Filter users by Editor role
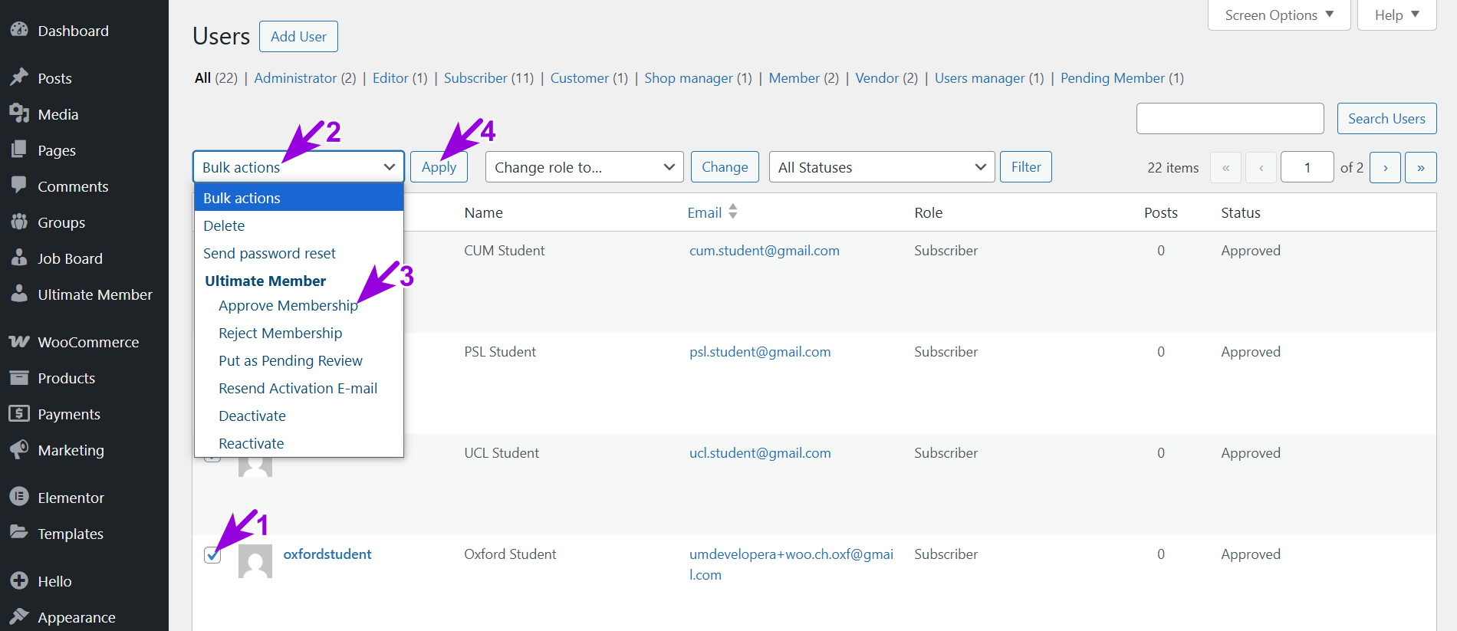1457x631 pixels. [390, 77]
